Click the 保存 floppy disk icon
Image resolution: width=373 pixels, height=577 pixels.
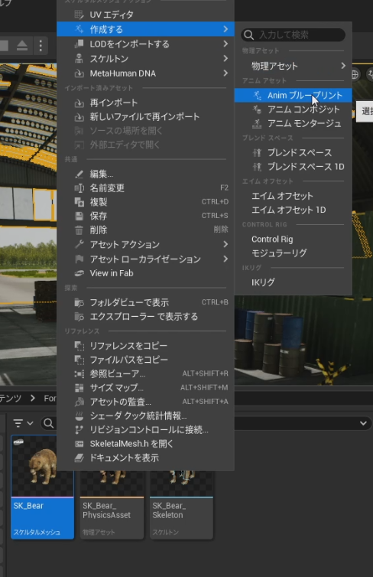coord(79,216)
